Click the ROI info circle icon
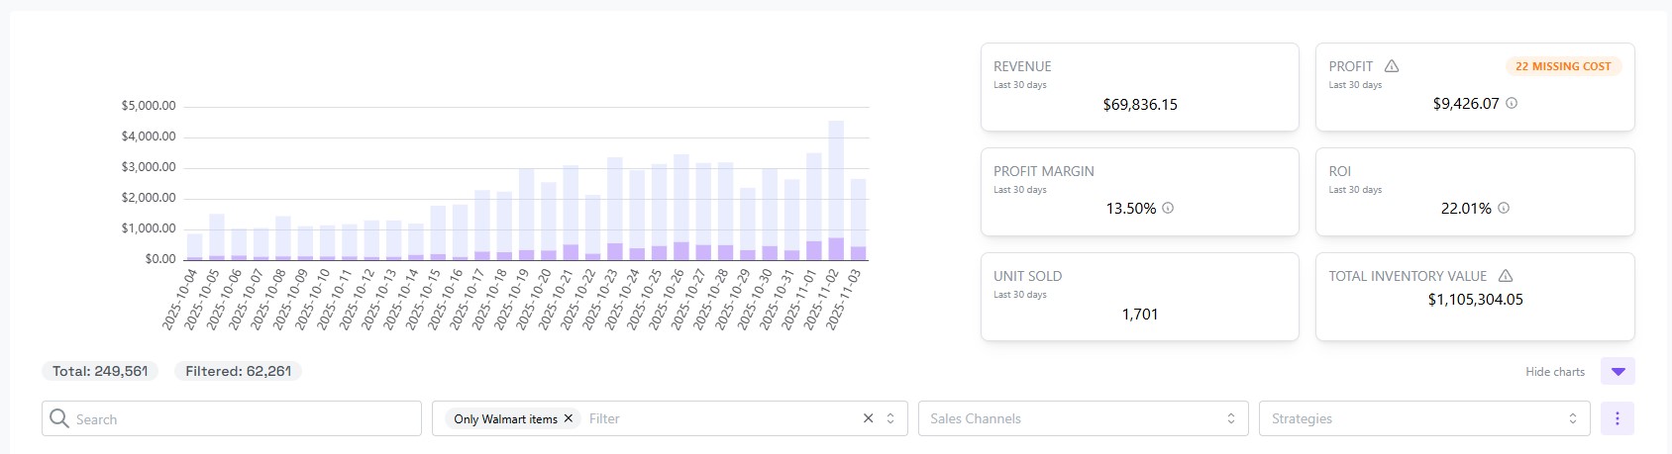The width and height of the screenshot is (1672, 454). (1504, 208)
